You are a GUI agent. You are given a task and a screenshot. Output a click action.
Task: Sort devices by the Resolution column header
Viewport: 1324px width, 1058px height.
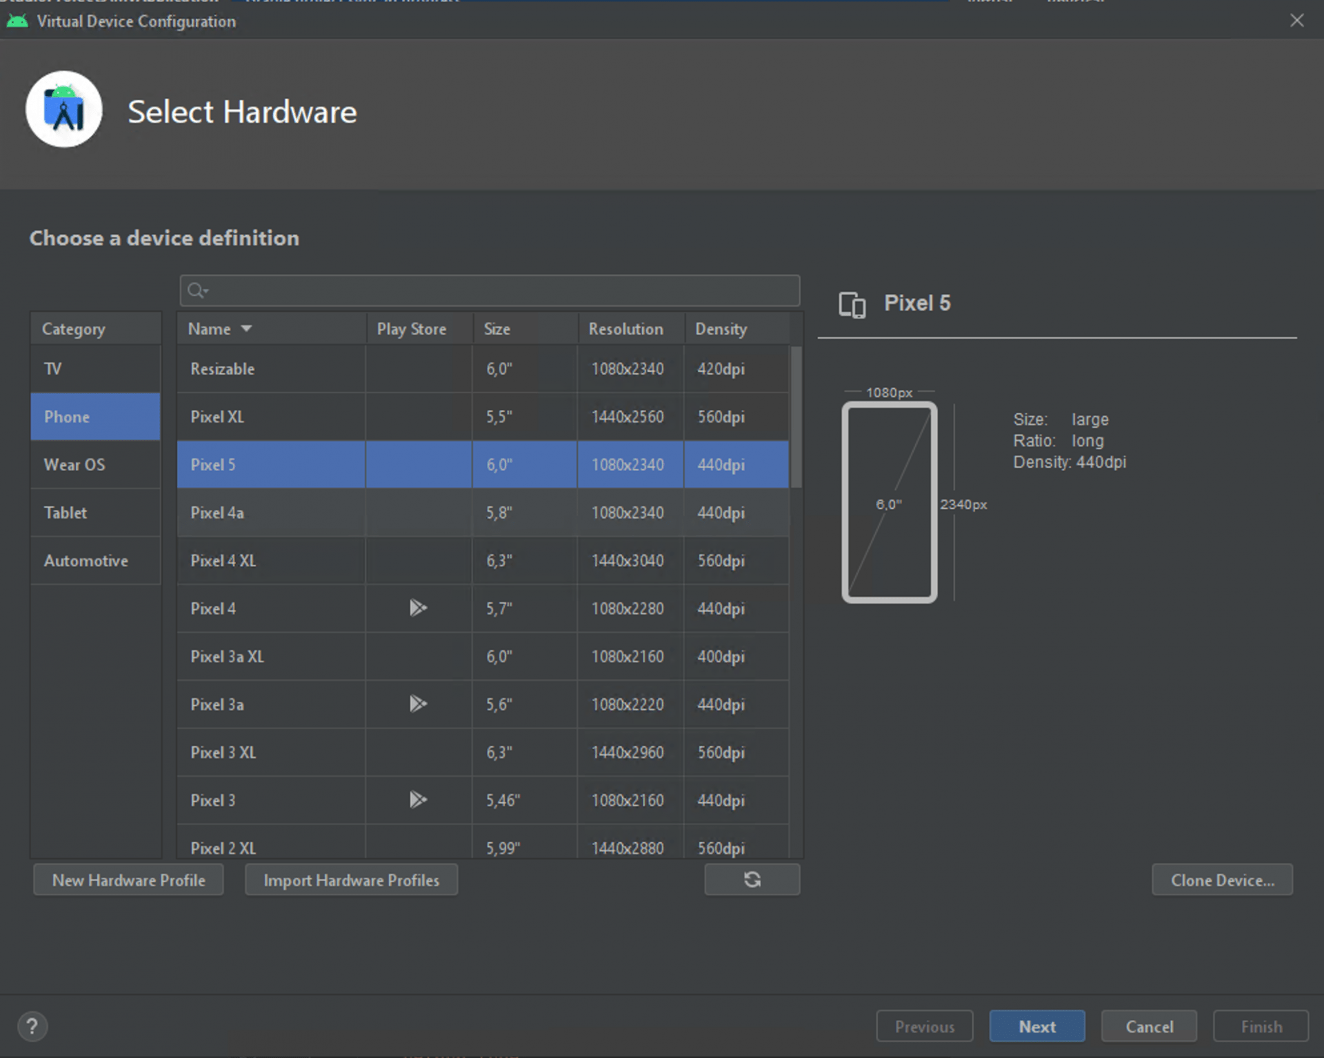(x=625, y=329)
